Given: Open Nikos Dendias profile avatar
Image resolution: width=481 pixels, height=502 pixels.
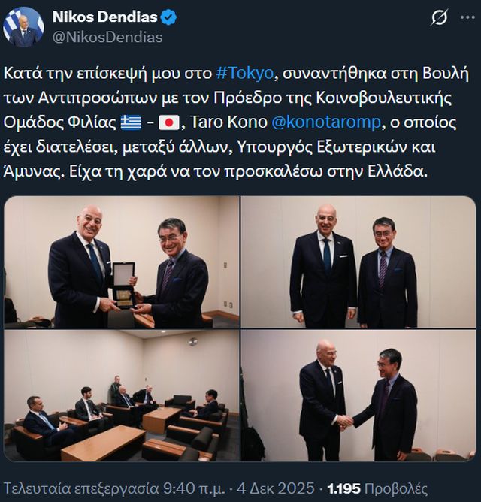Looking at the screenshot, I should (23, 27).
